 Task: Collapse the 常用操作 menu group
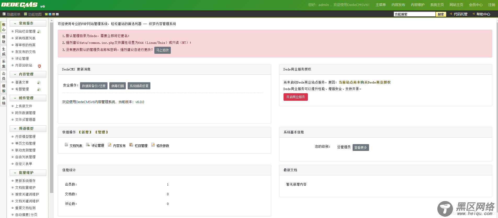pyautogui.click(x=28, y=23)
